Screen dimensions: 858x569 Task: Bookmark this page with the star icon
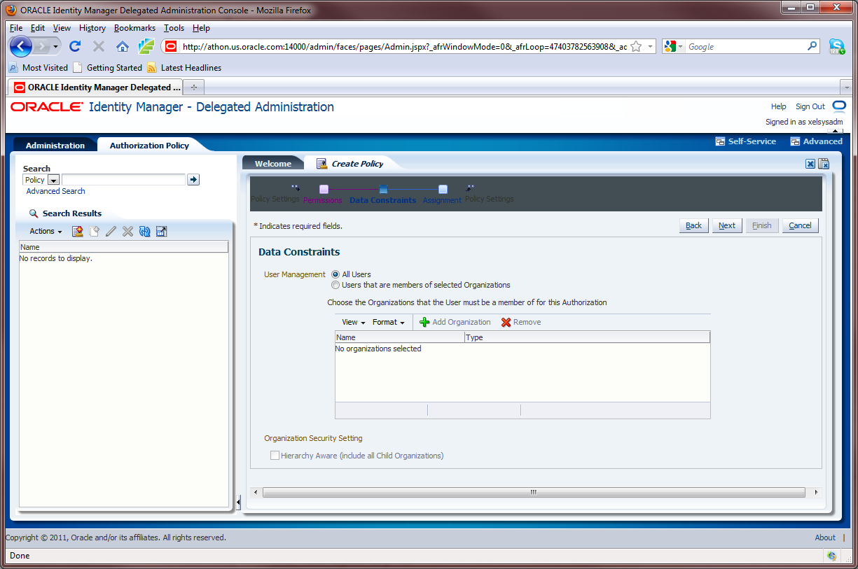pos(636,46)
